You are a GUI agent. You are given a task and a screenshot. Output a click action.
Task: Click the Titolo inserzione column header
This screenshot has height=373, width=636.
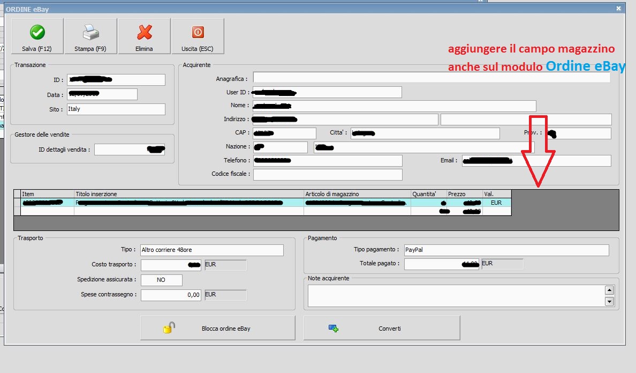[x=189, y=194]
